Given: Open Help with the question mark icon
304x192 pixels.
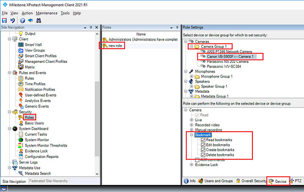Looking at the screenshot, I should (x=22, y=21).
